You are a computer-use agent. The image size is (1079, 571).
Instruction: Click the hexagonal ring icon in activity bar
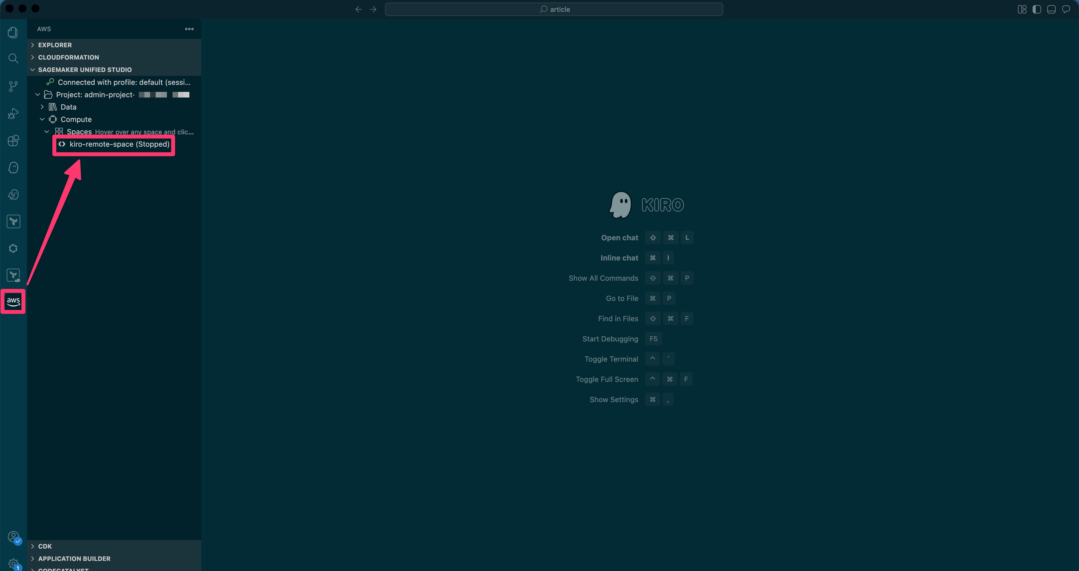13,248
